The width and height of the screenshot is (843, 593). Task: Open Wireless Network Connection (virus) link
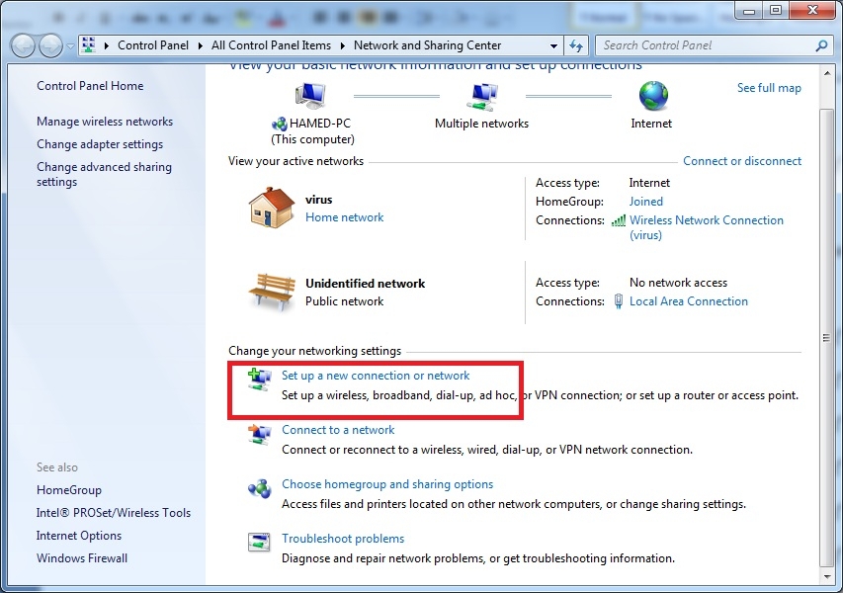point(707,227)
